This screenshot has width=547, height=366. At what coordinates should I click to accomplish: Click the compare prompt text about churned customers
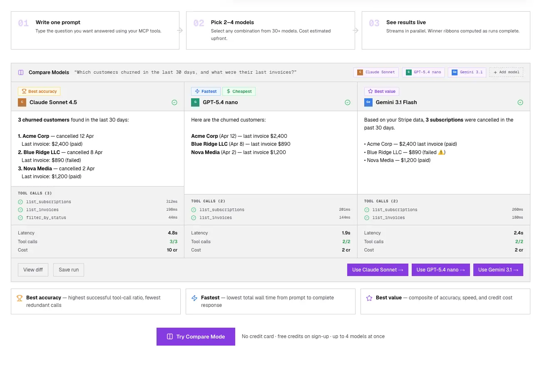coord(185,72)
